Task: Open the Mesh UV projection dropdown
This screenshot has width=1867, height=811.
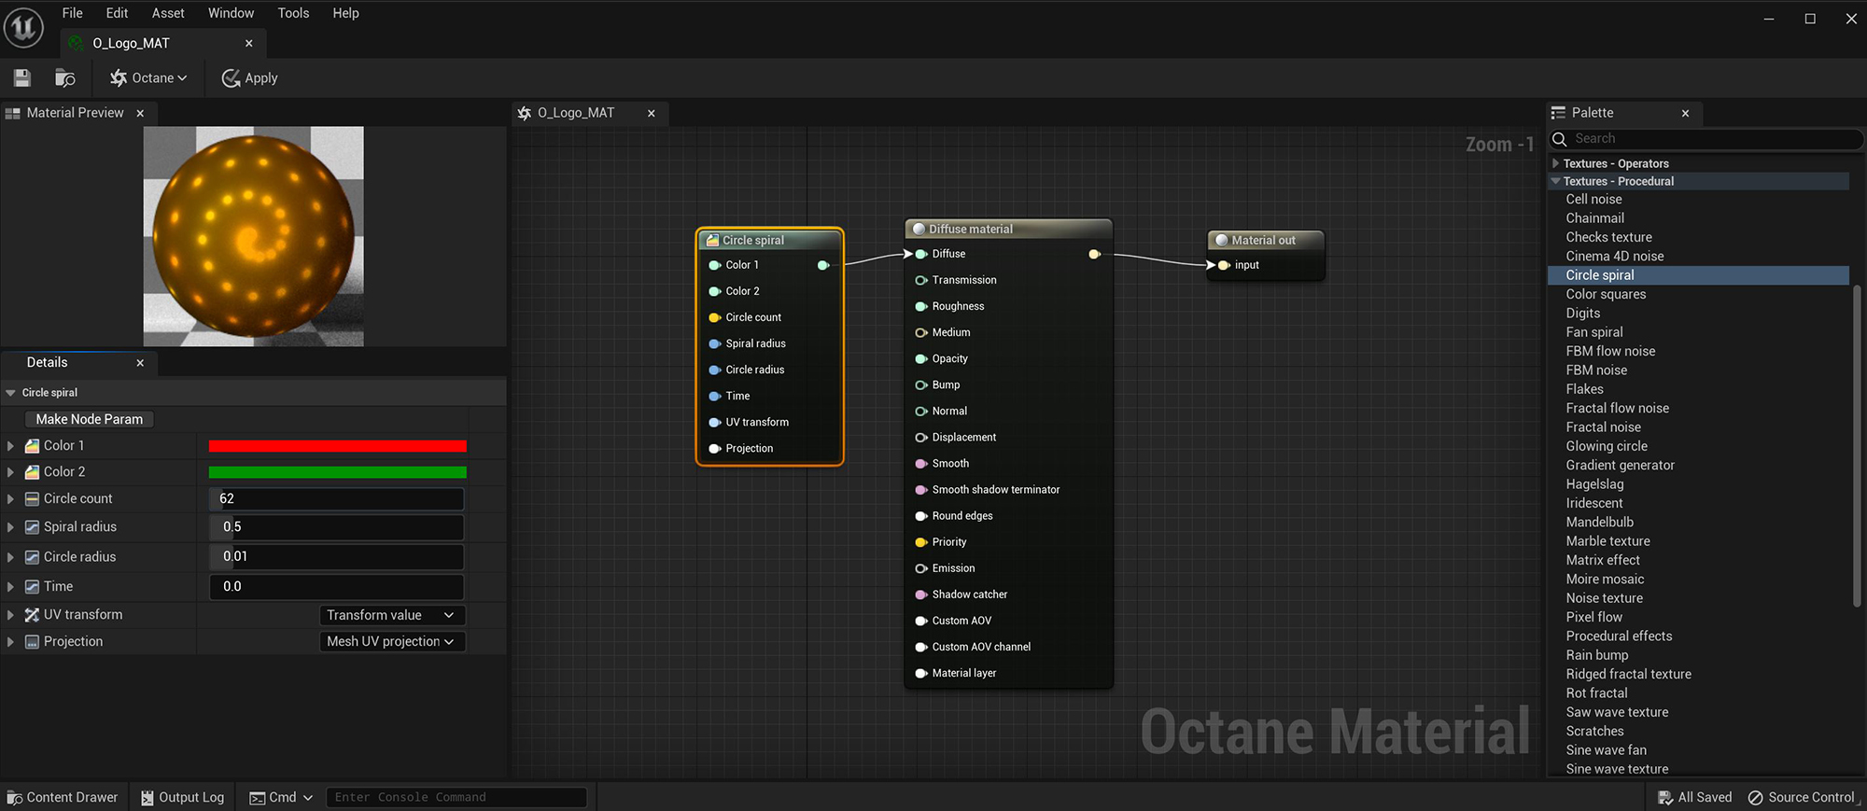Action: tap(391, 641)
